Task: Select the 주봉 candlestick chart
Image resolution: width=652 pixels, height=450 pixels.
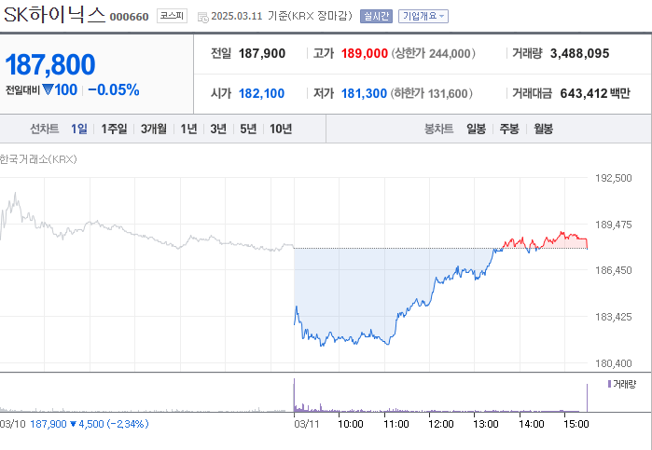Action: [509, 129]
